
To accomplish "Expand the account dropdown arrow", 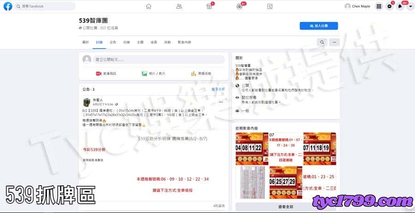I will 410,6.
